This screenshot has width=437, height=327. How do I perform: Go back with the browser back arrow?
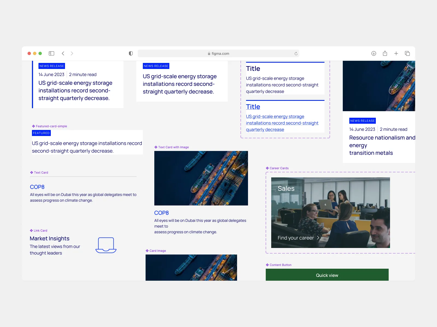[x=63, y=53]
